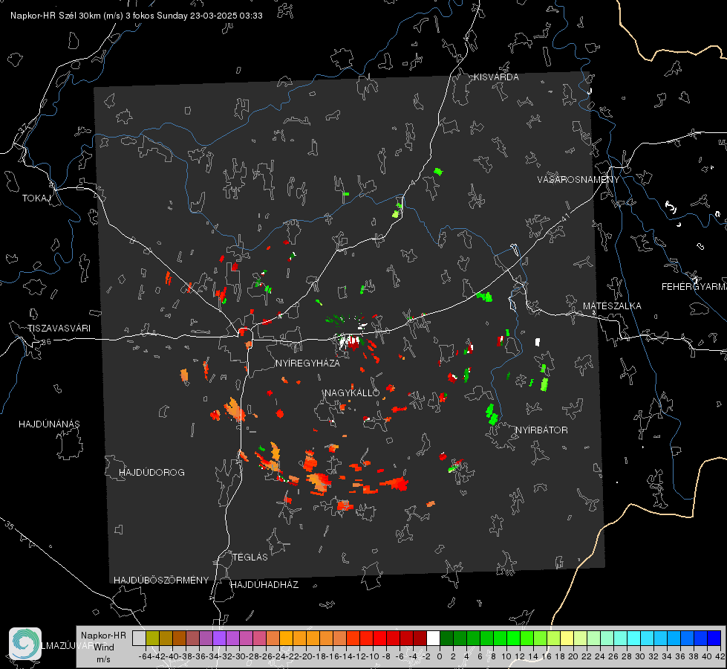The height and width of the screenshot is (669, 727).
Task: Select the HAJDÚNÁNÁS label on the map
Action: [49, 424]
